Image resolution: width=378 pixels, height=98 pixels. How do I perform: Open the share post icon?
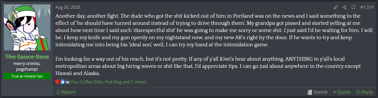tap(344, 7)
